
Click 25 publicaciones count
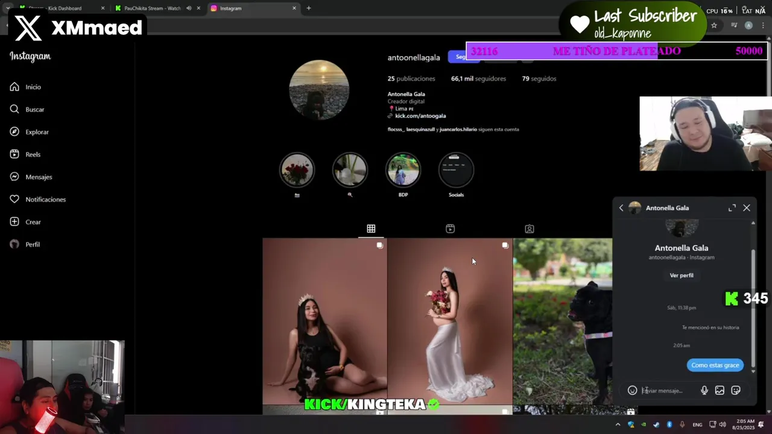coord(411,79)
